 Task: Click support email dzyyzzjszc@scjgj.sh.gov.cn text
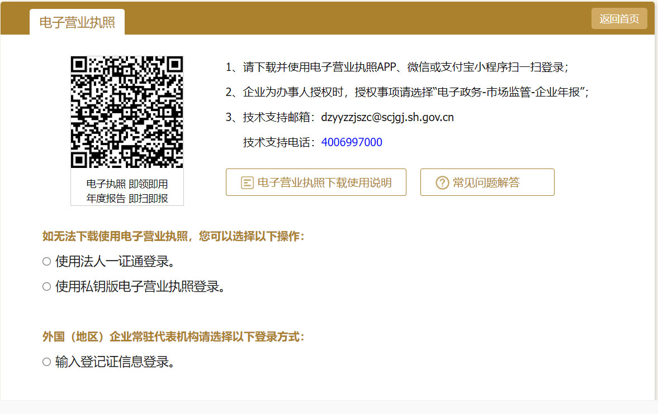(387, 117)
